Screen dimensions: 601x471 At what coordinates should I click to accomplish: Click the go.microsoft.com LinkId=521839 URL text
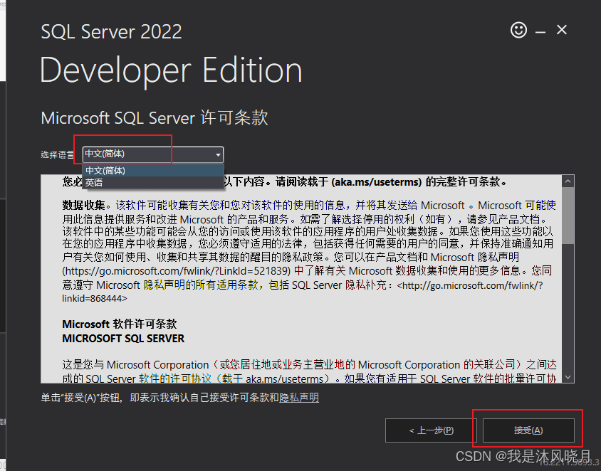click(x=177, y=271)
